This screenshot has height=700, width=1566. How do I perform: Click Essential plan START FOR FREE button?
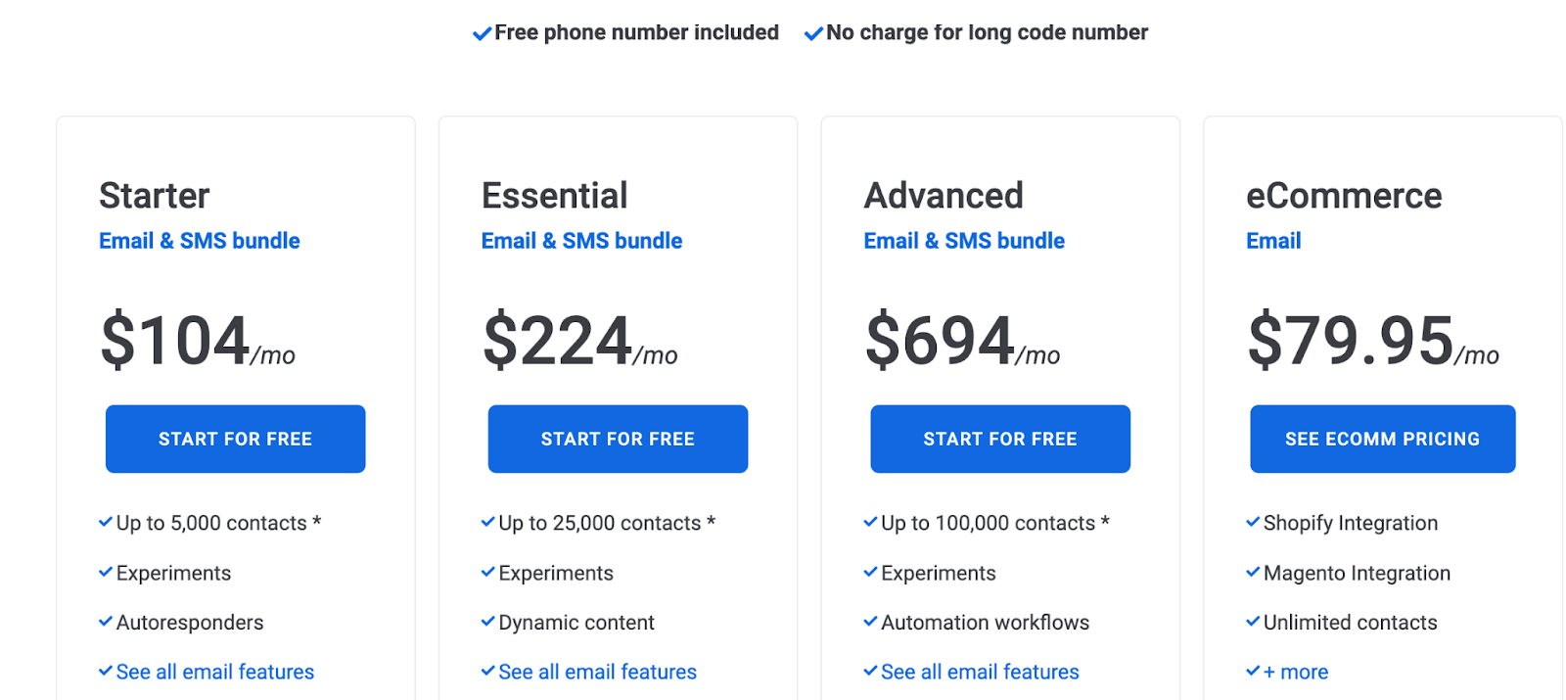point(618,439)
